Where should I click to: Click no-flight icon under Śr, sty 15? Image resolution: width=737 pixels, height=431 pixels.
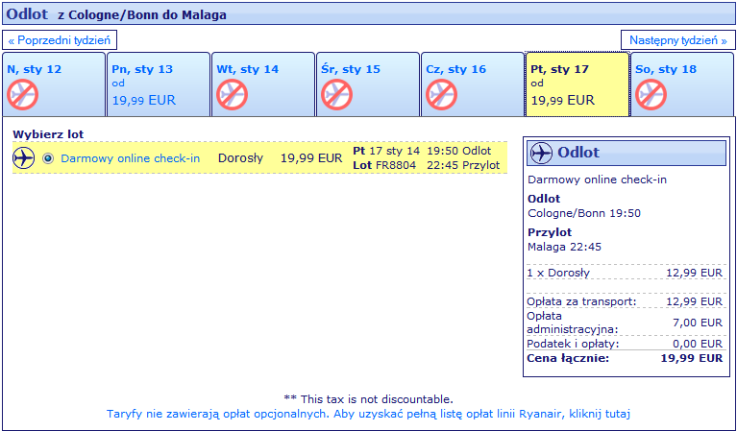(x=337, y=95)
